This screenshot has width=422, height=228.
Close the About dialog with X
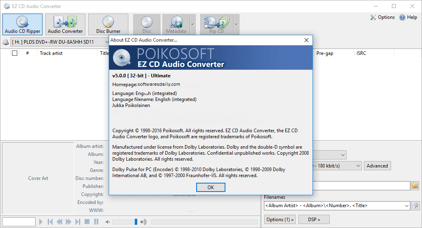(306, 40)
